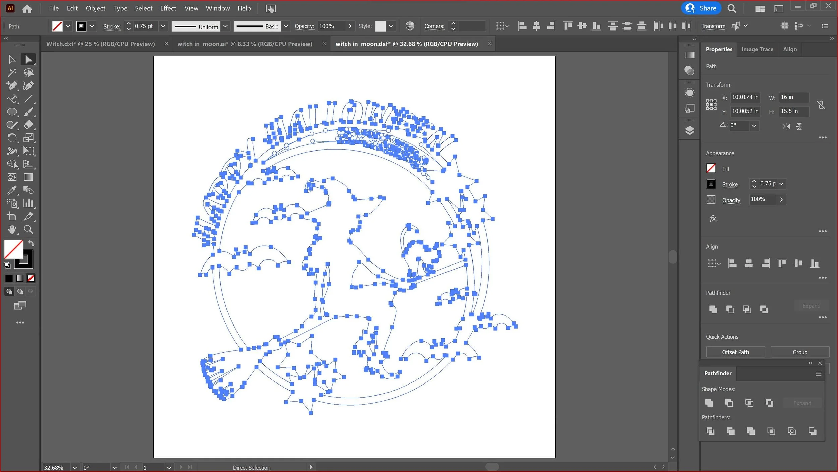
Task: Click the Fill swatch in Appearance
Action: (711, 168)
